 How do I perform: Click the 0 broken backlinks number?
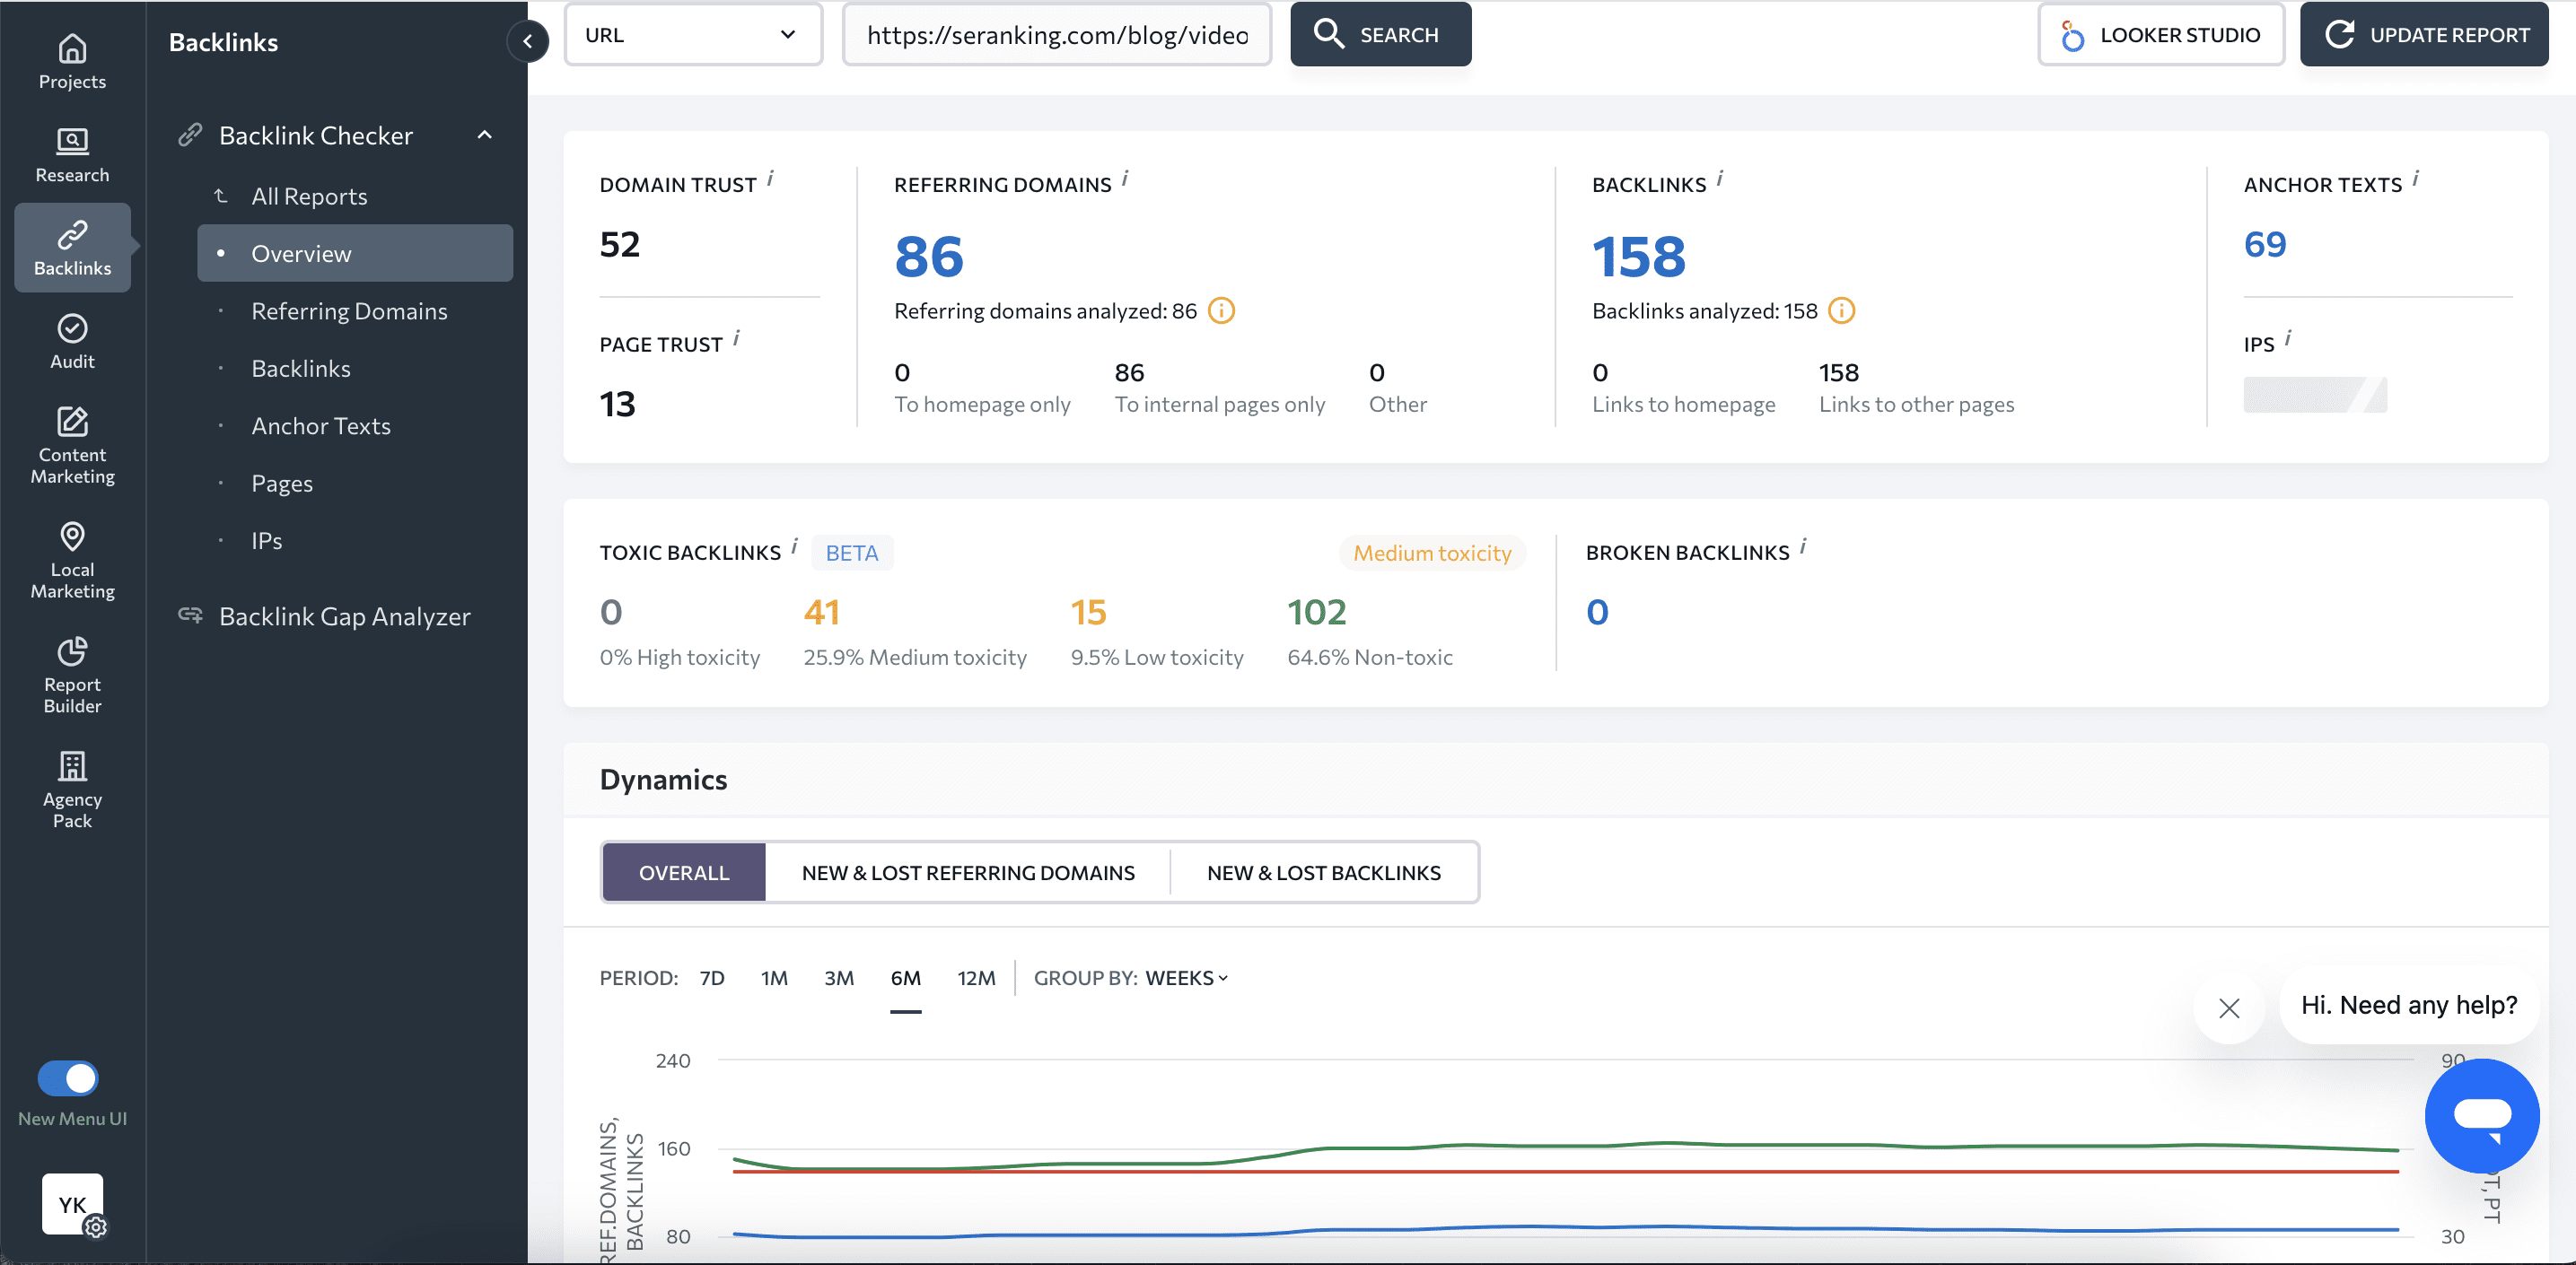point(1597,612)
